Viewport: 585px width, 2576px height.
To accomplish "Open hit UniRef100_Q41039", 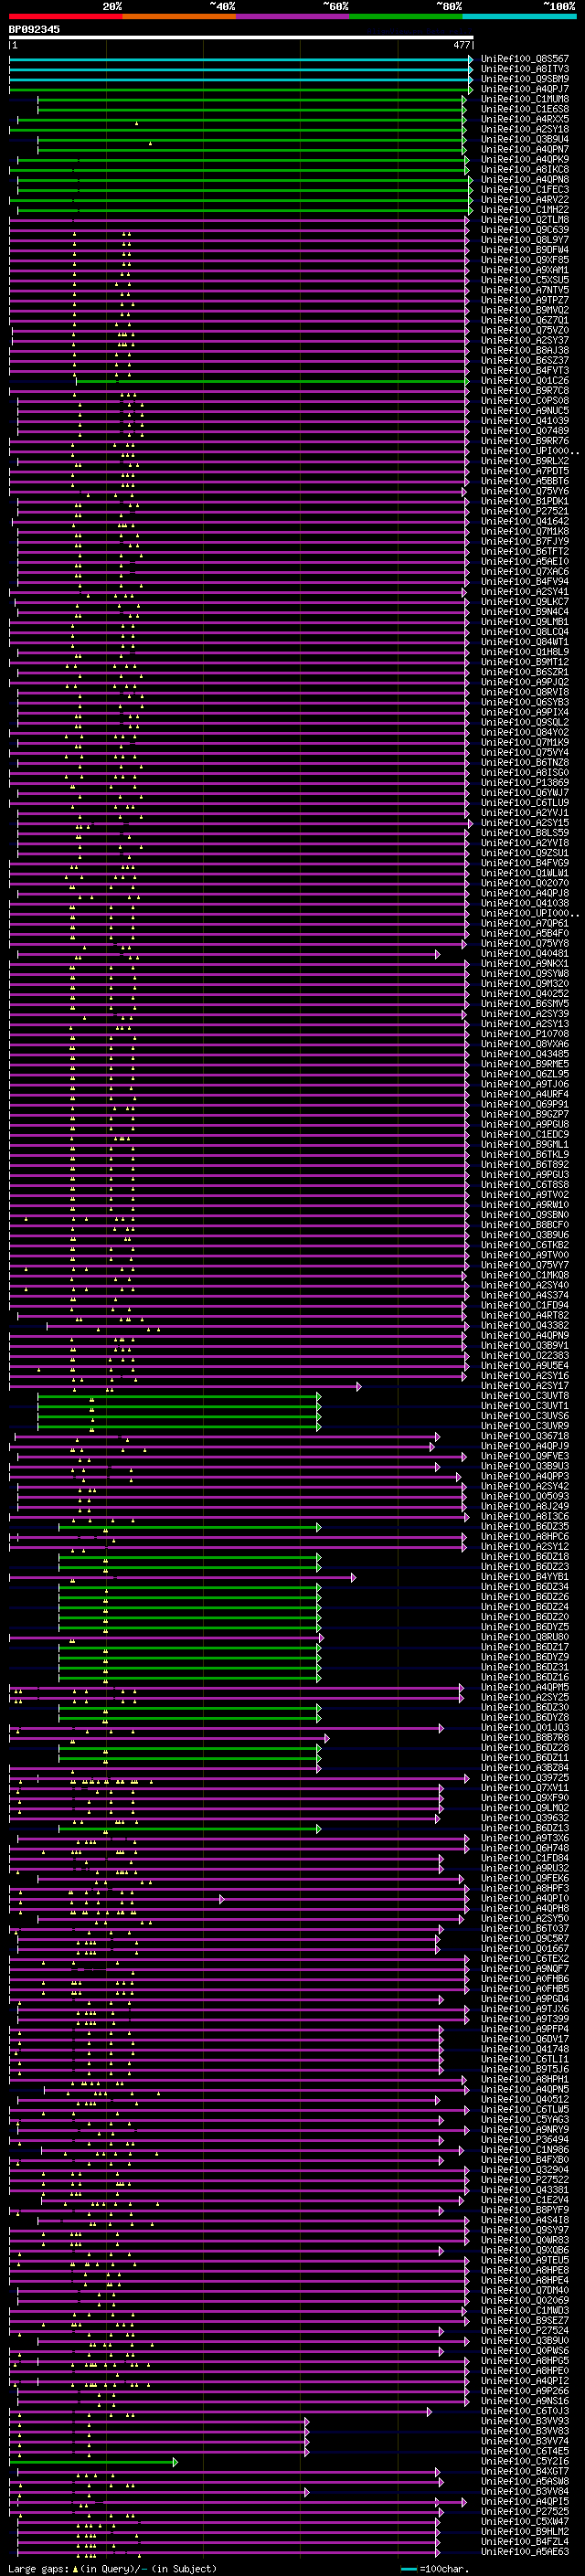I will tap(525, 420).
